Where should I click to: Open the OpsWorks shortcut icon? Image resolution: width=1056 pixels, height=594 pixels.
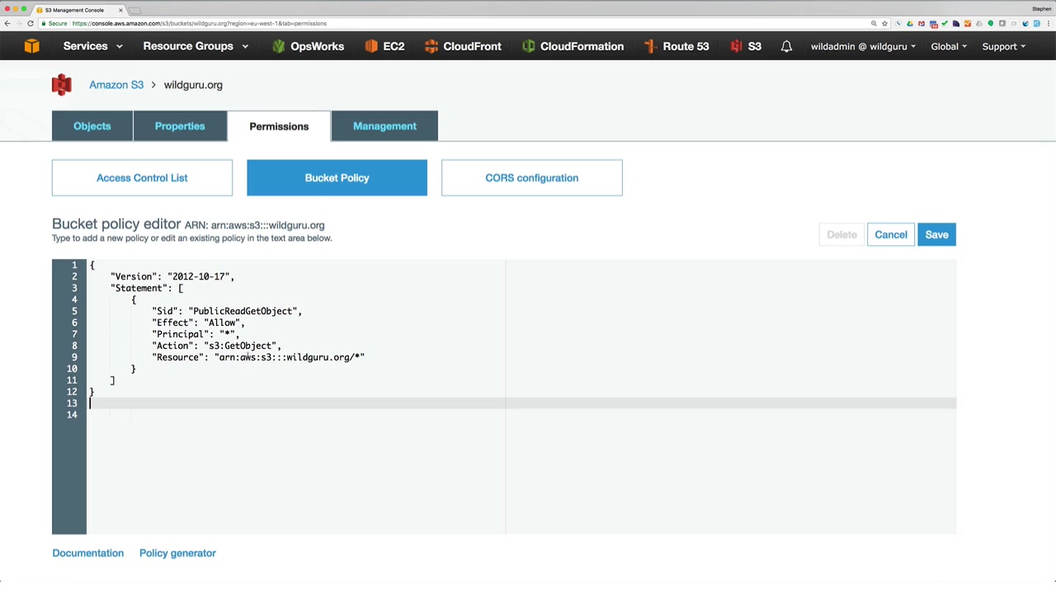coord(279,46)
